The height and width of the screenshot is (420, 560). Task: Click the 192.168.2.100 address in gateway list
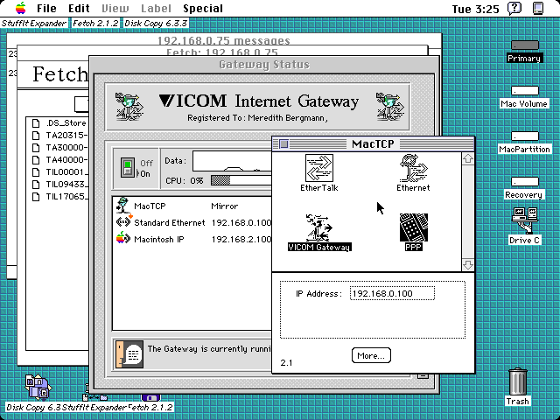pos(241,239)
